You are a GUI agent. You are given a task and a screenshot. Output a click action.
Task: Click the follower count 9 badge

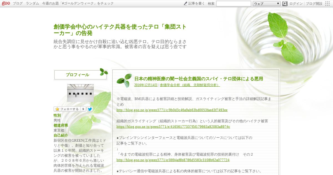[x=83, y=109]
